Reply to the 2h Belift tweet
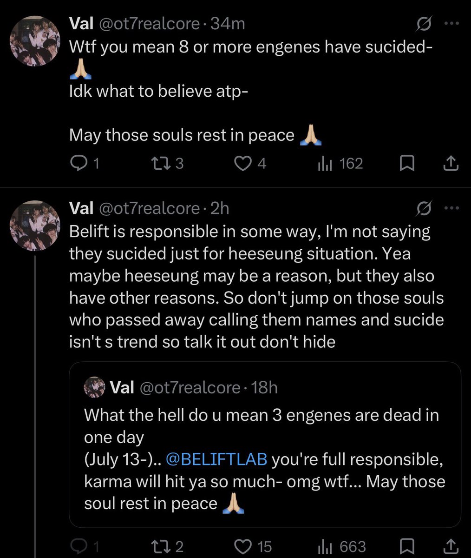471x558 pixels. click(x=84, y=546)
